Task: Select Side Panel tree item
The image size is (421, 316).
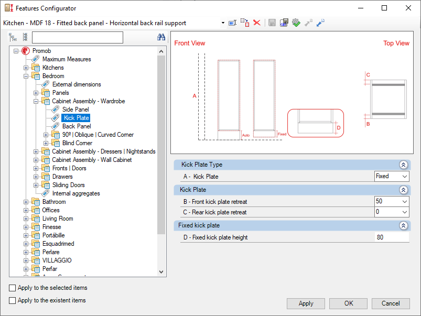Action: tap(75, 110)
